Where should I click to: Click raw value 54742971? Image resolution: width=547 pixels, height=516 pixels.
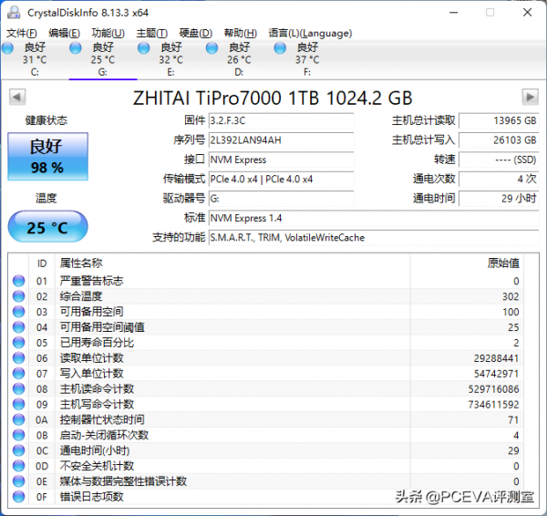click(496, 374)
